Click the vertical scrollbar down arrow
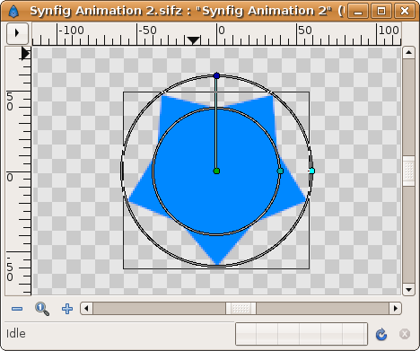420x351 pixels. pyautogui.click(x=408, y=289)
